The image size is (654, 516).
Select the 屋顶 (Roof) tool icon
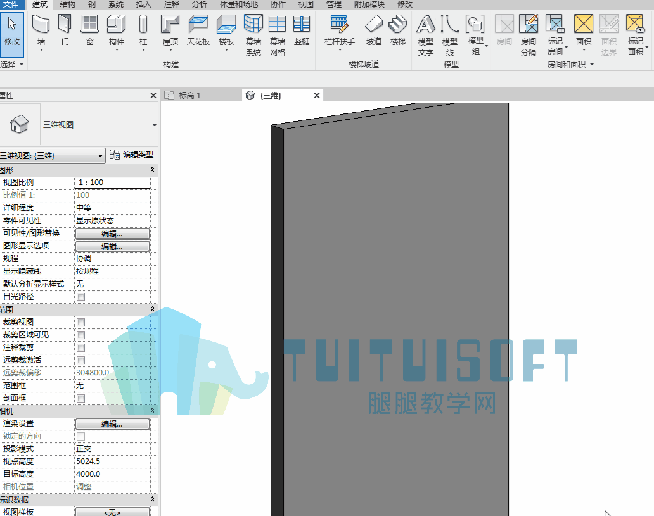pyautogui.click(x=170, y=24)
